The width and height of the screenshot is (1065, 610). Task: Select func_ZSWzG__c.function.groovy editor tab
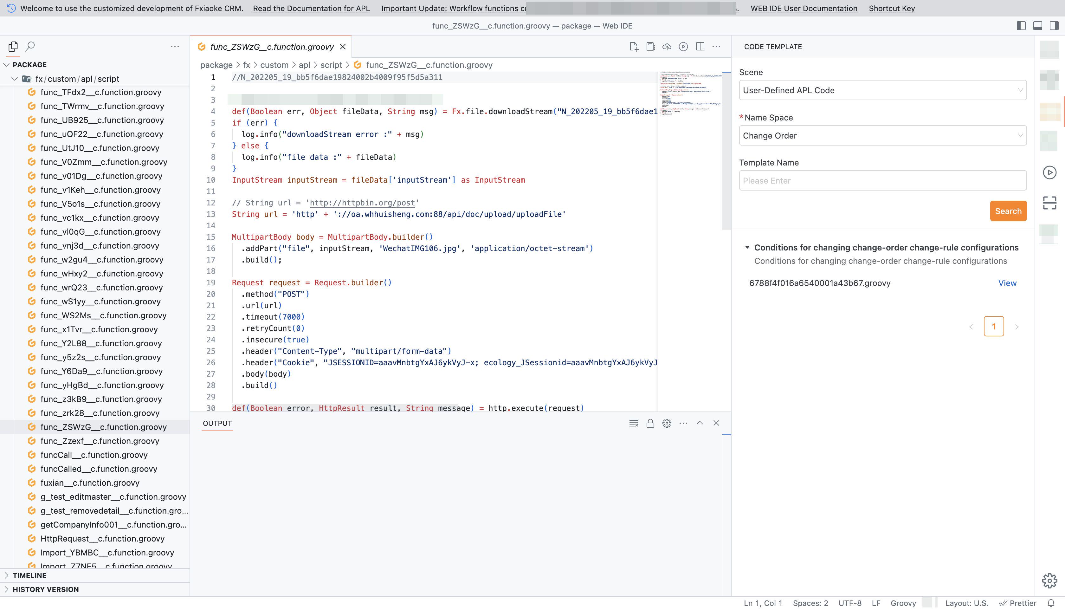pyautogui.click(x=271, y=47)
